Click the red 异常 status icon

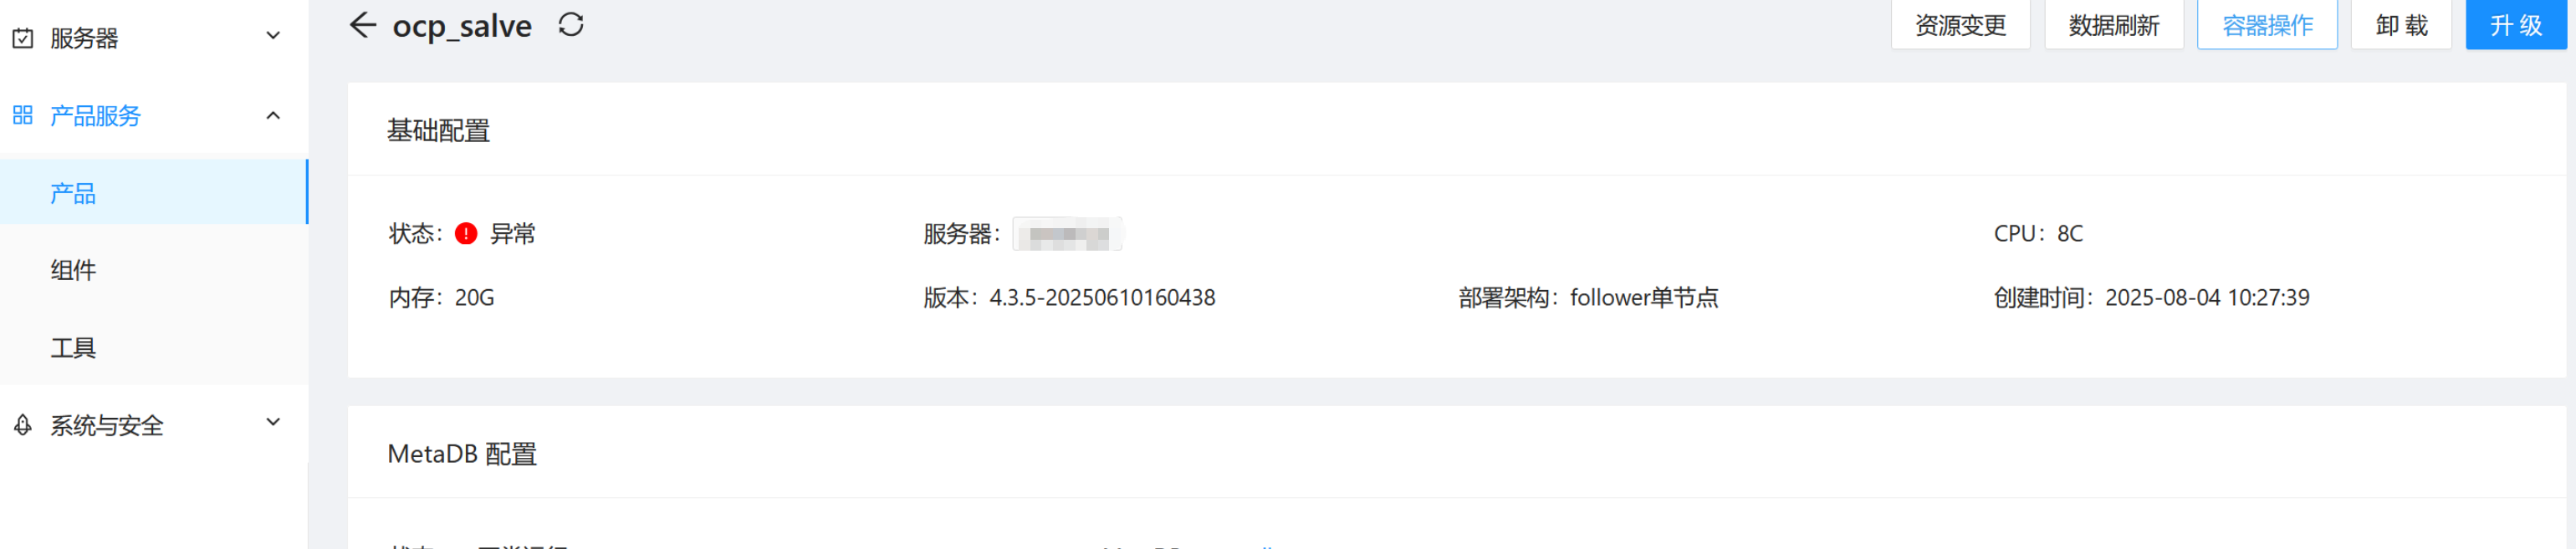point(466,234)
